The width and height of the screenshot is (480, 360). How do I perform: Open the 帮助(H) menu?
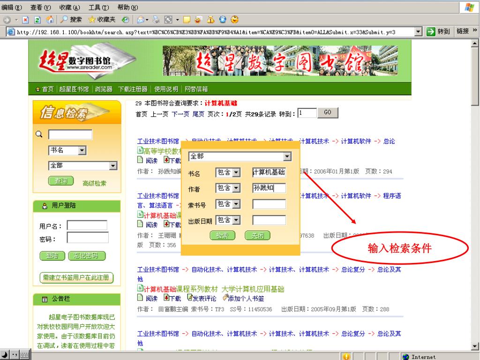click(x=127, y=7)
